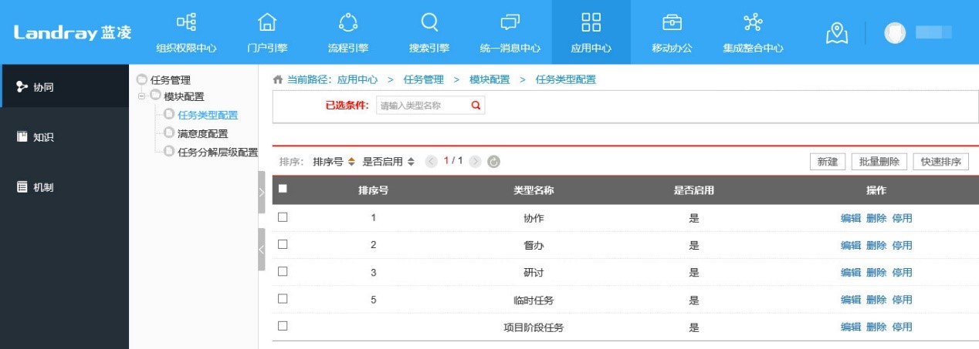Check the box for the 临时任务 row
The image size is (979, 349).
pos(283,299)
